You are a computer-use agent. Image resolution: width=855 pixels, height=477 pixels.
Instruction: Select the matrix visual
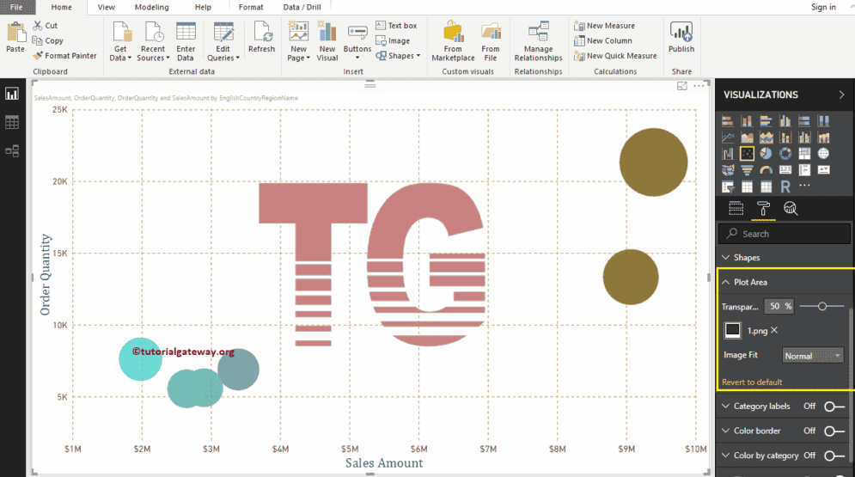[766, 187]
